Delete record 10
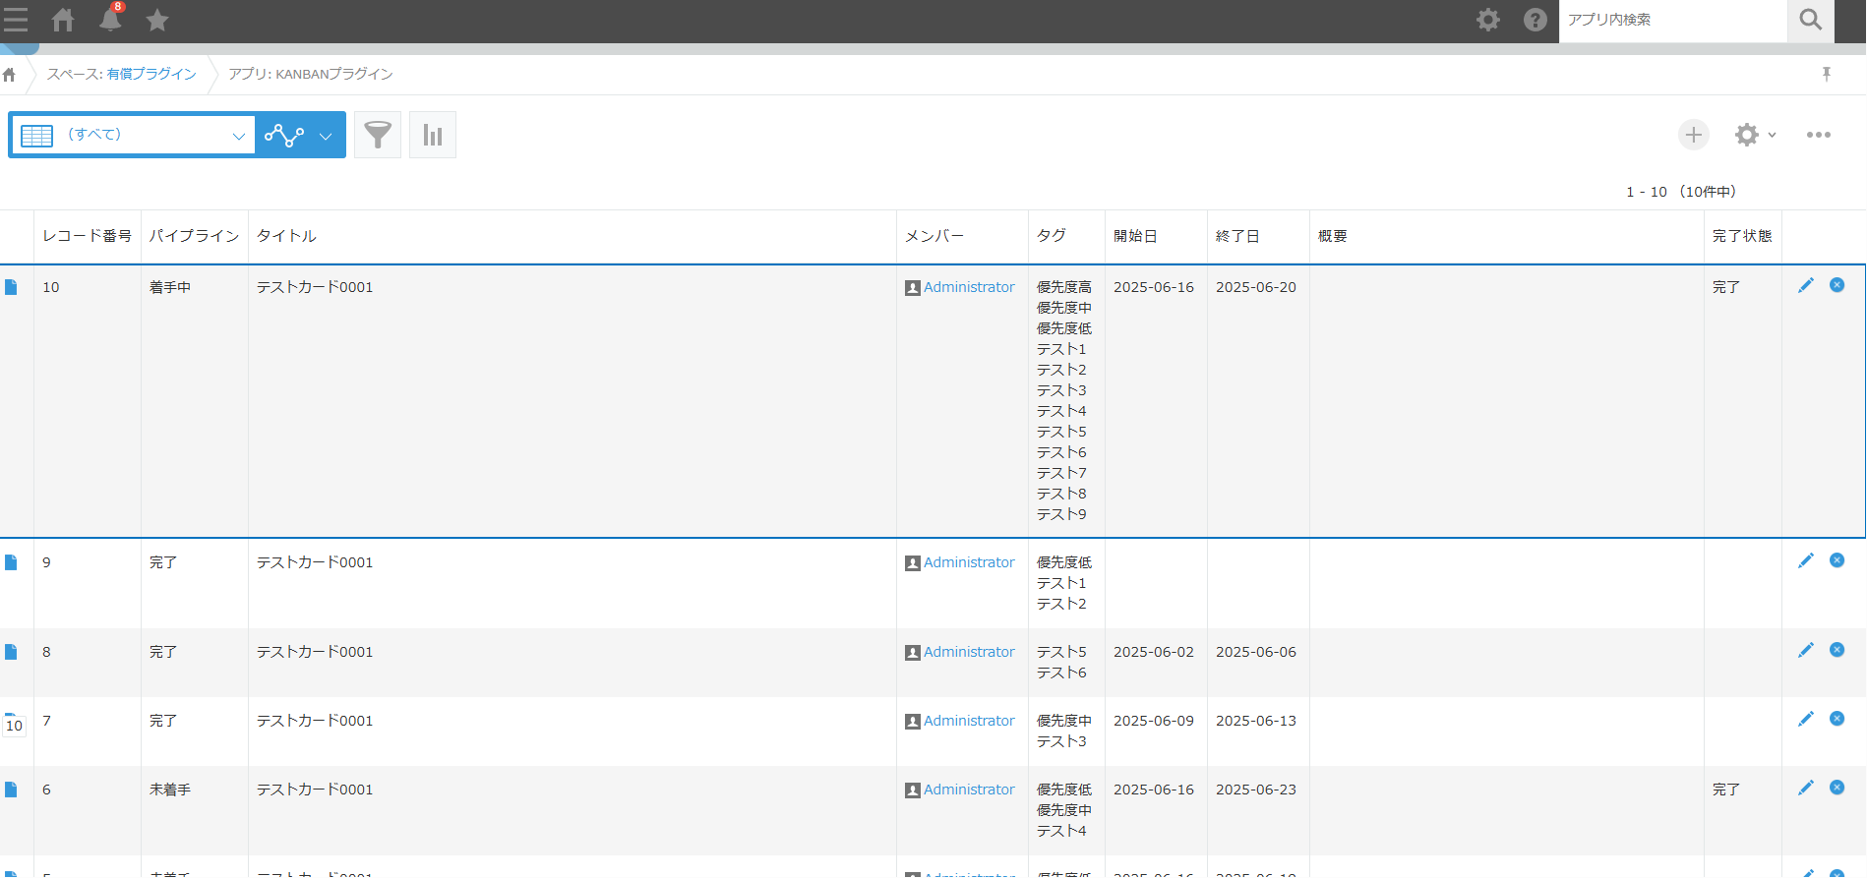 (1837, 285)
